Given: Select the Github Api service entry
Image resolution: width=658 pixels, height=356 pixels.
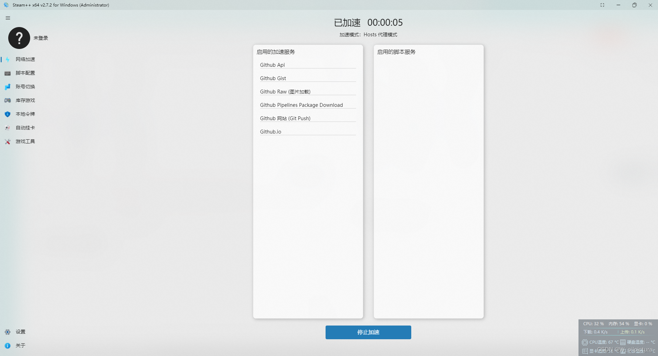Looking at the screenshot, I should tap(308, 65).
